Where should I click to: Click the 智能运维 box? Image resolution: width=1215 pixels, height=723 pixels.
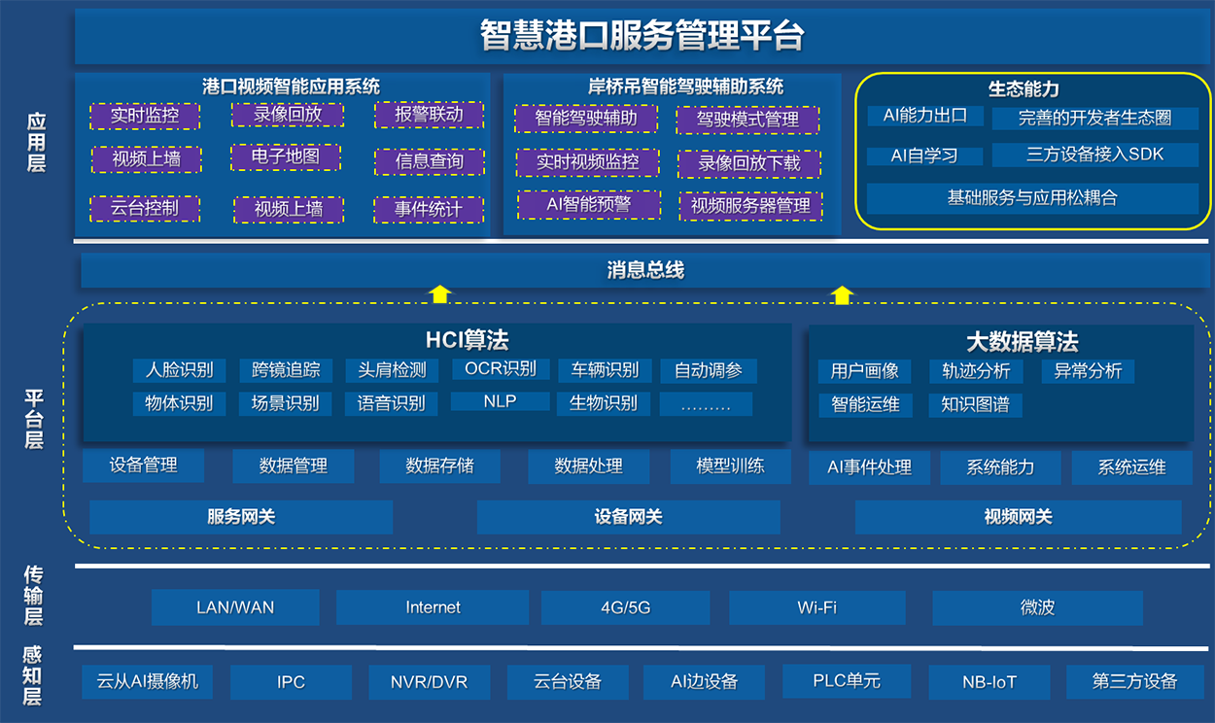tap(865, 405)
